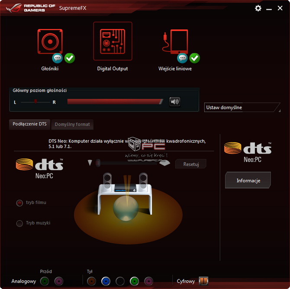Click the small triangle at slider's left end
Viewport: 290px width, 289px height.
click(90, 163)
